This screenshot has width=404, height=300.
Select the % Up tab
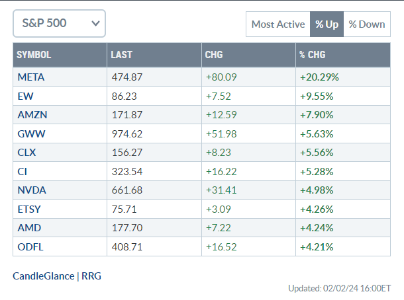pyautogui.click(x=327, y=24)
